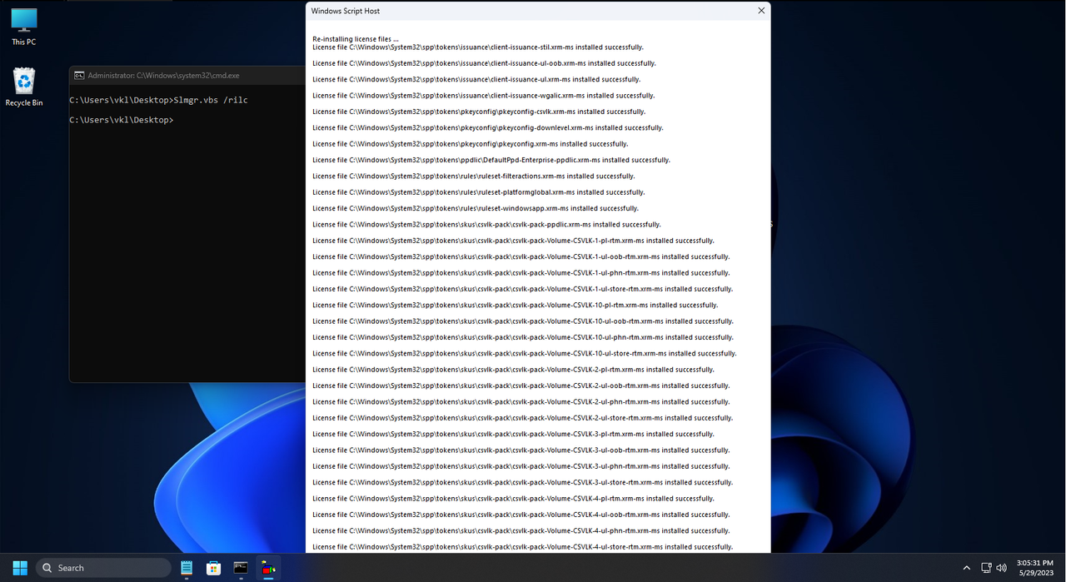Click the CSVLK-10-ul-oob-rtm.xrm-ms line
The image size is (1066, 582).
click(523, 321)
